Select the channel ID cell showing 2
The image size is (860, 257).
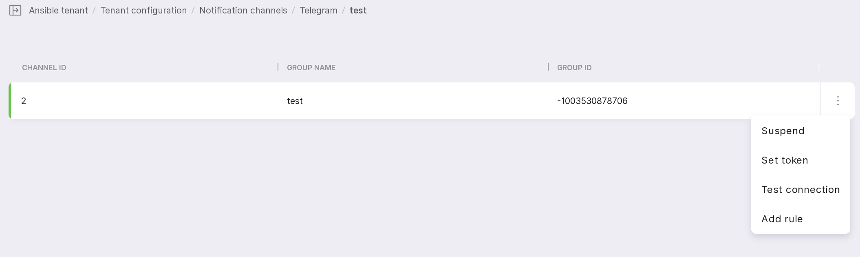coord(24,101)
